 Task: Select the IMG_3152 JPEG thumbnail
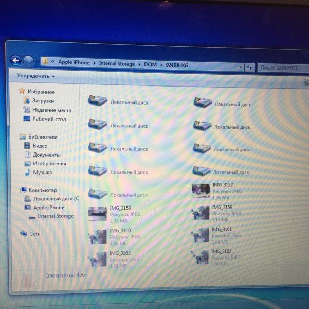[201, 190]
